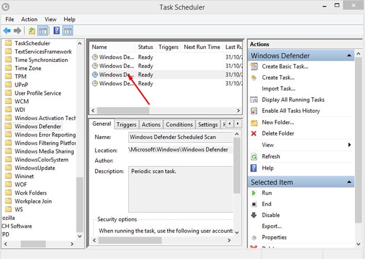Click the details pane vertical scroll down arrow
365x259 pixels.
point(237,232)
